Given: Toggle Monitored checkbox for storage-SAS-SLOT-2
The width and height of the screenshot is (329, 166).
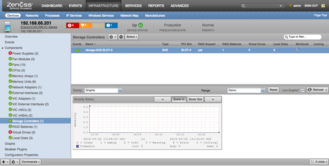Looking at the screenshot, I should pyautogui.click(x=297, y=50).
